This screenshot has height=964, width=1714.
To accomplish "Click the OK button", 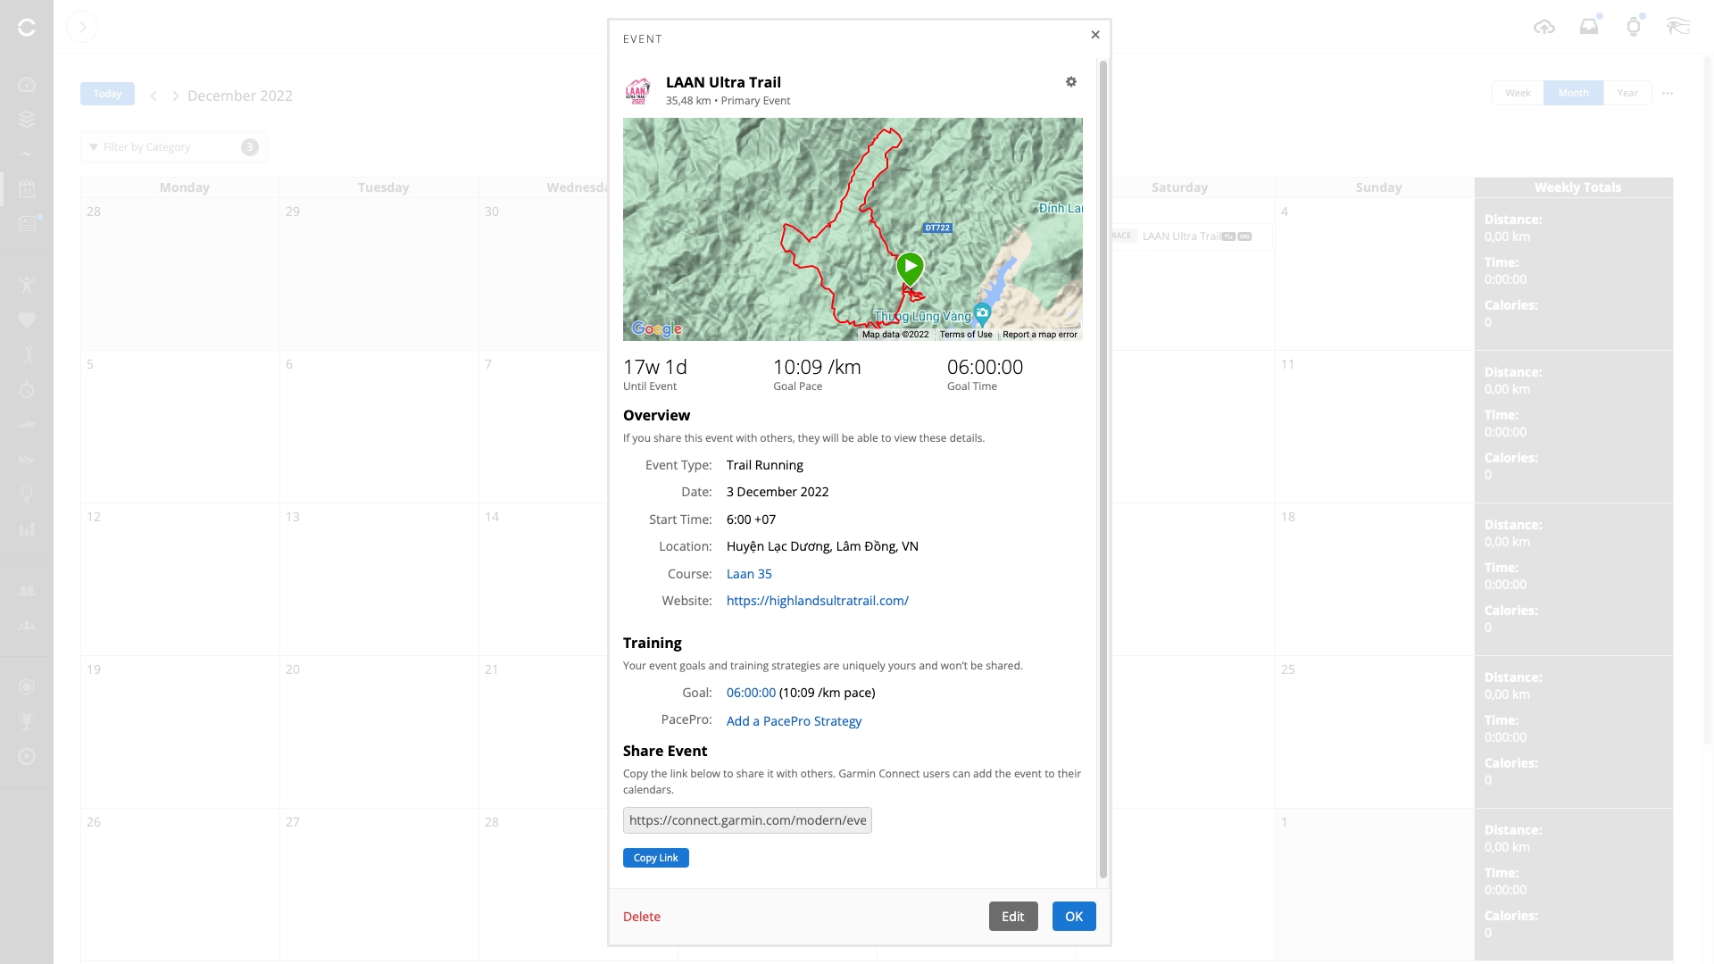I will pyautogui.click(x=1074, y=917).
